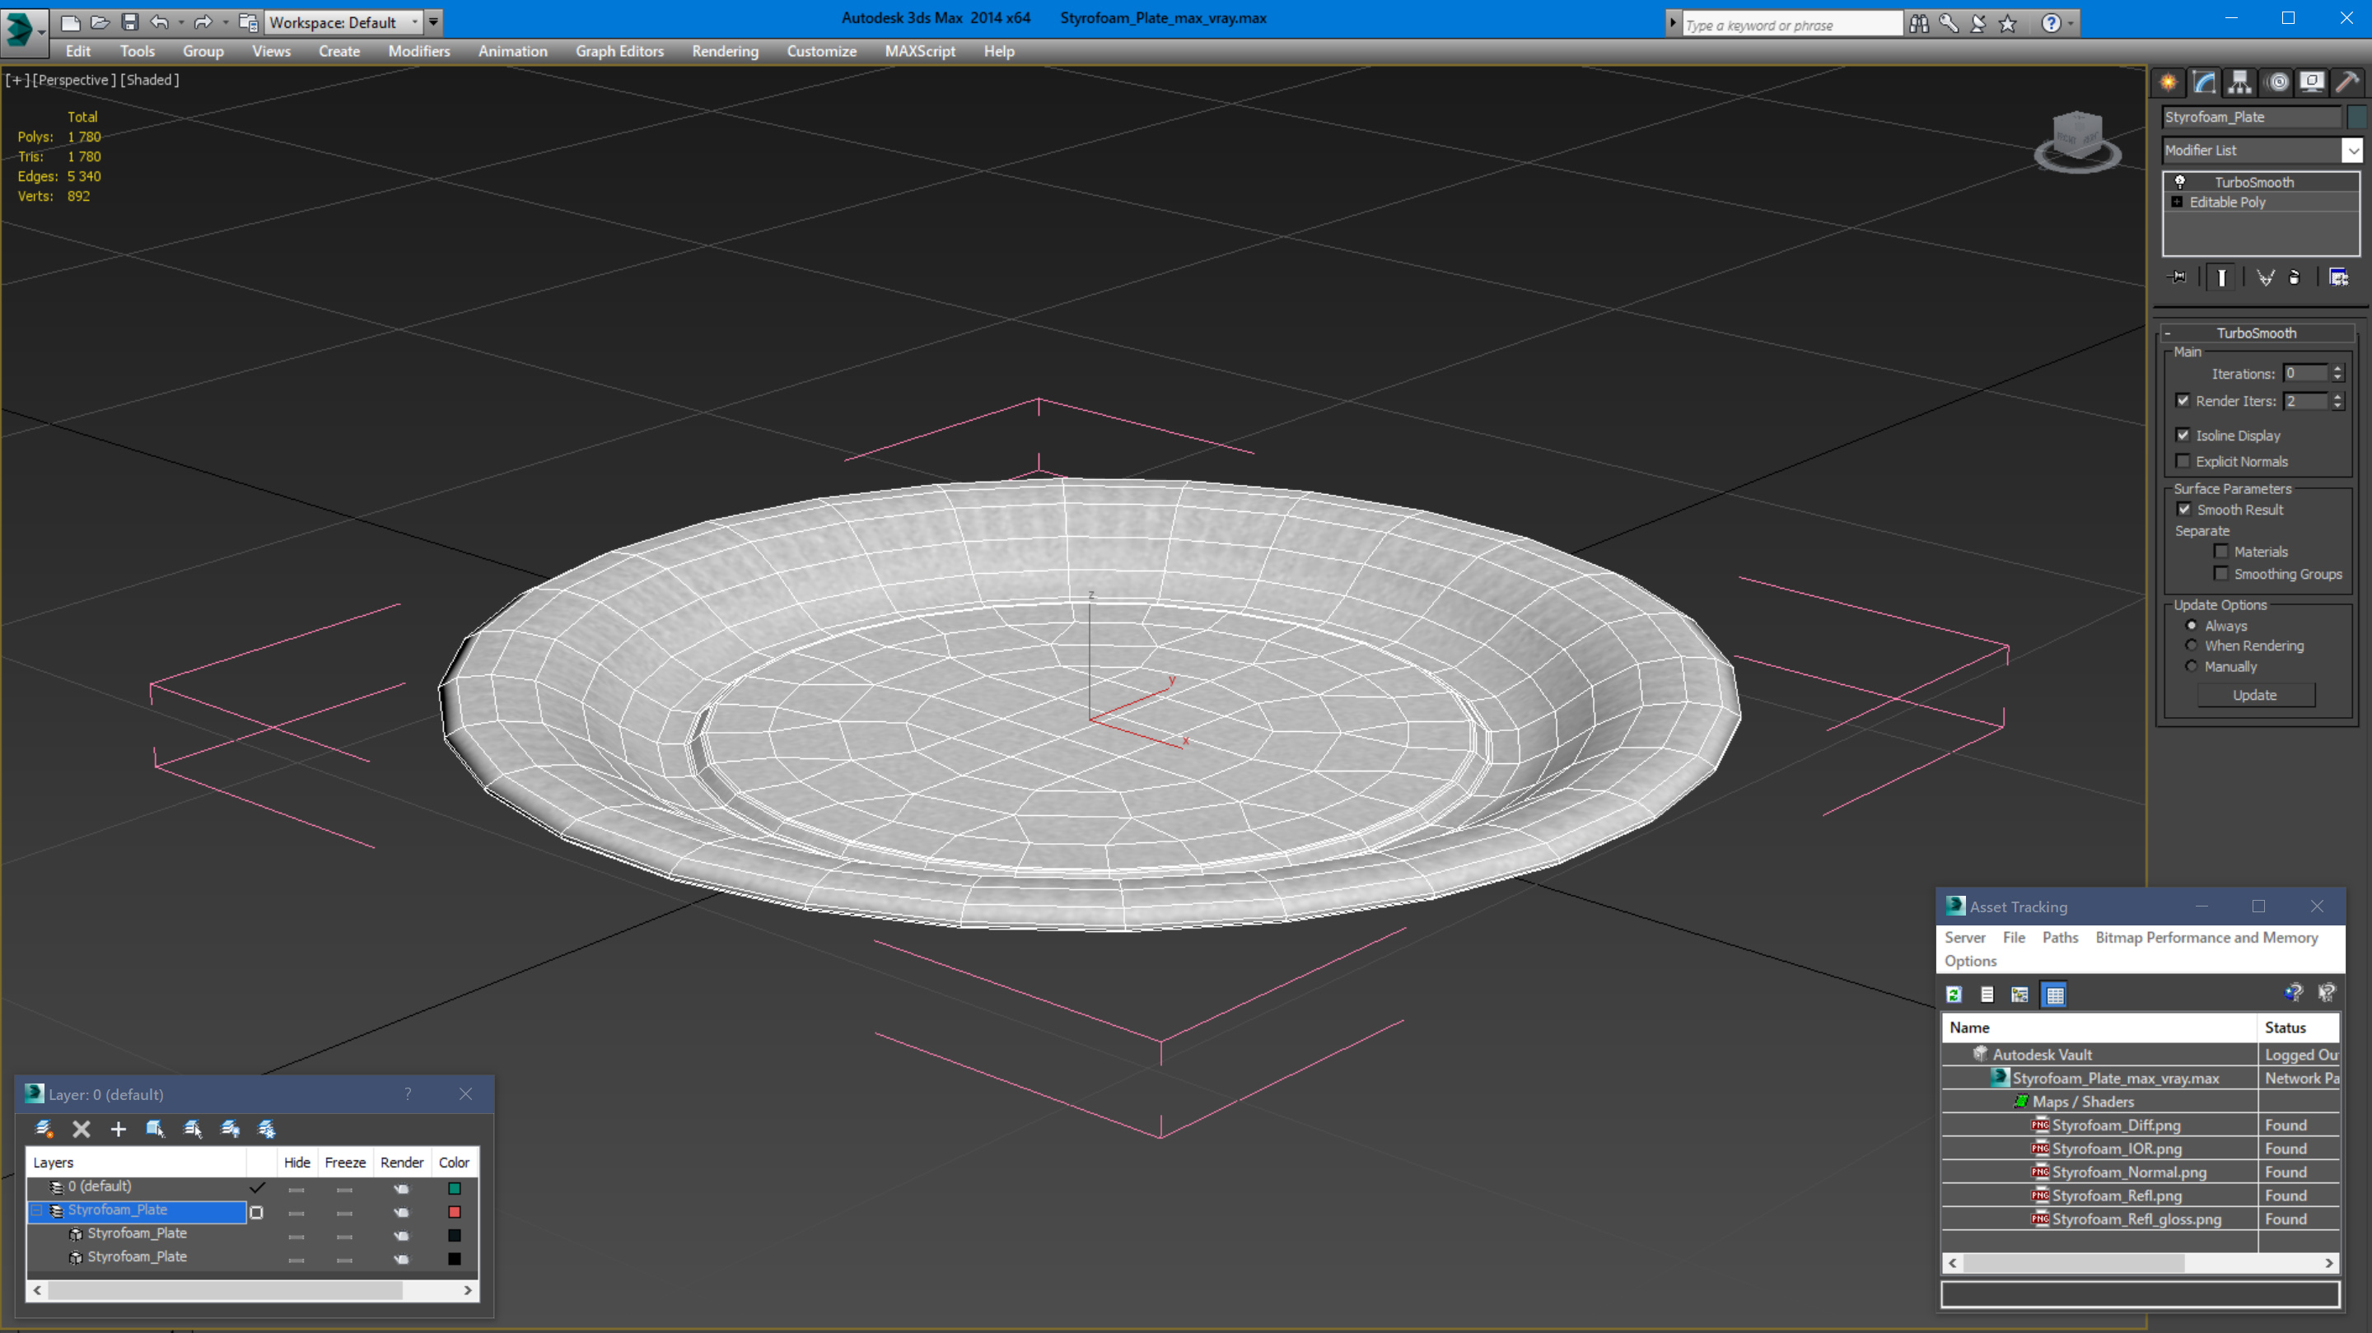This screenshot has width=2372, height=1333.
Task: Open the Rendering menu
Action: coord(725,52)
